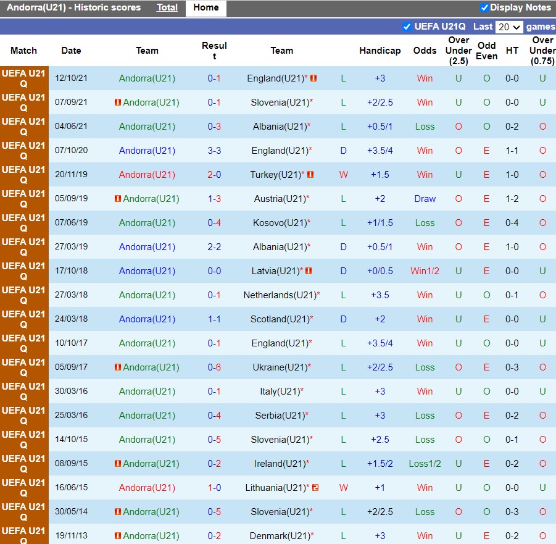Open the Kosovo(U21) team link
This screenshot has height=544, width=556.
click(280, 223)
